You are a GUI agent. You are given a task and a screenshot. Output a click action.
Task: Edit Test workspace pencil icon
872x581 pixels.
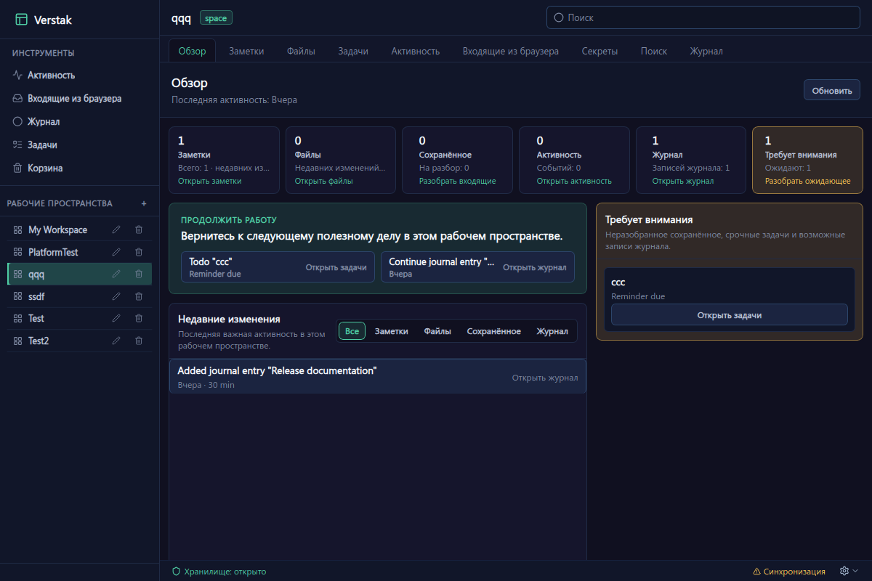tap(116, 318)
